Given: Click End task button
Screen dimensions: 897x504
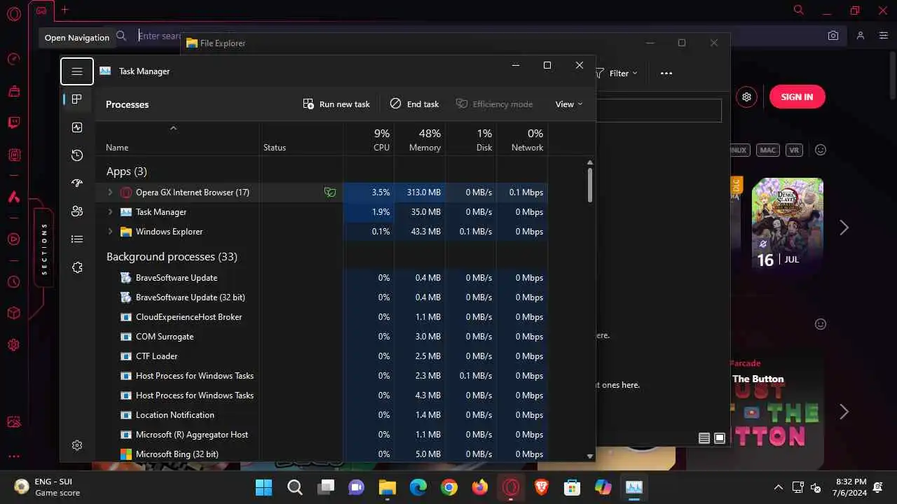Looking at the screenshot, I should (x=414, y=104).
